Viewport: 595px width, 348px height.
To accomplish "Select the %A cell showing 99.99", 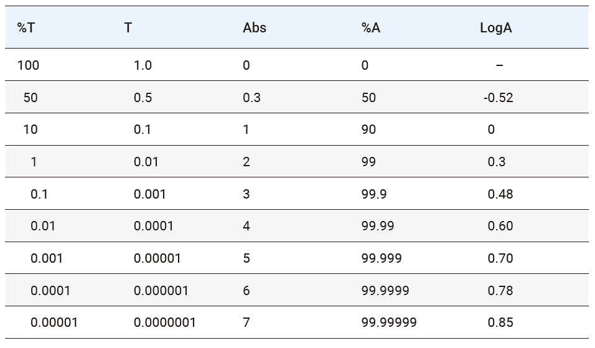I will [x=377, y=226].
